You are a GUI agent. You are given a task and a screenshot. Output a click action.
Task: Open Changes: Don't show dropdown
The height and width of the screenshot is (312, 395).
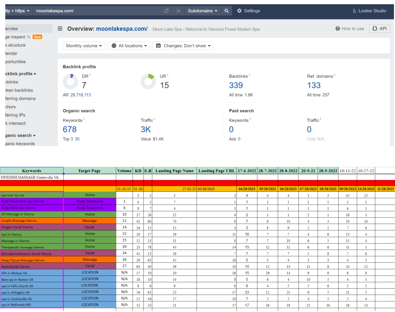click(183, 46)
